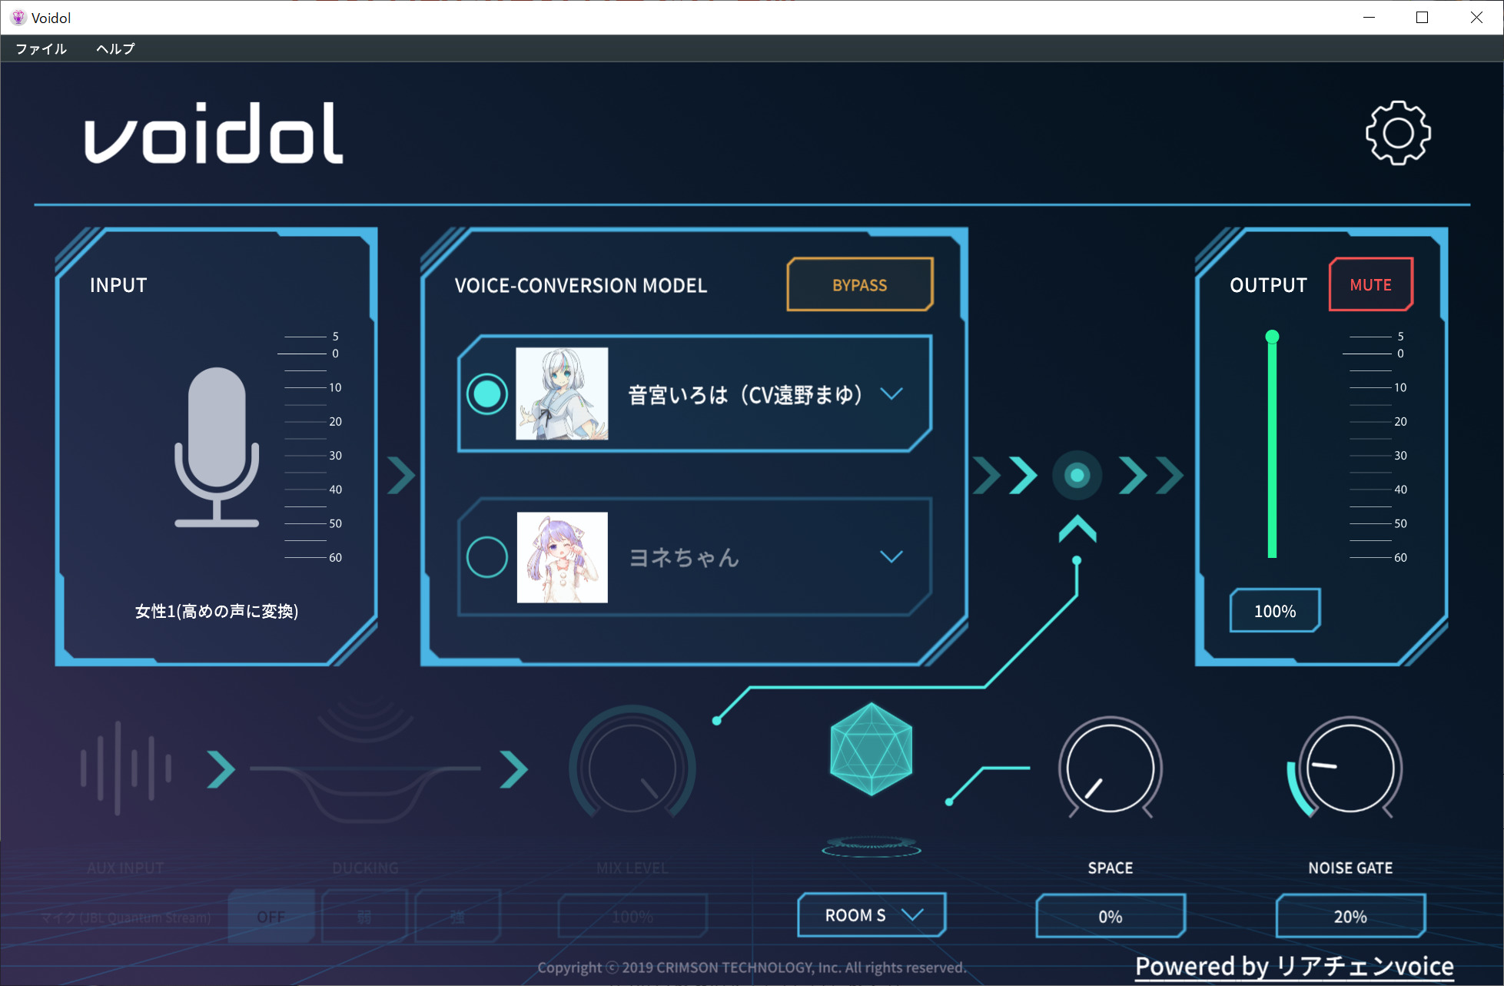Open the ヘルプ menu
1504x986 pixels.
115,48
